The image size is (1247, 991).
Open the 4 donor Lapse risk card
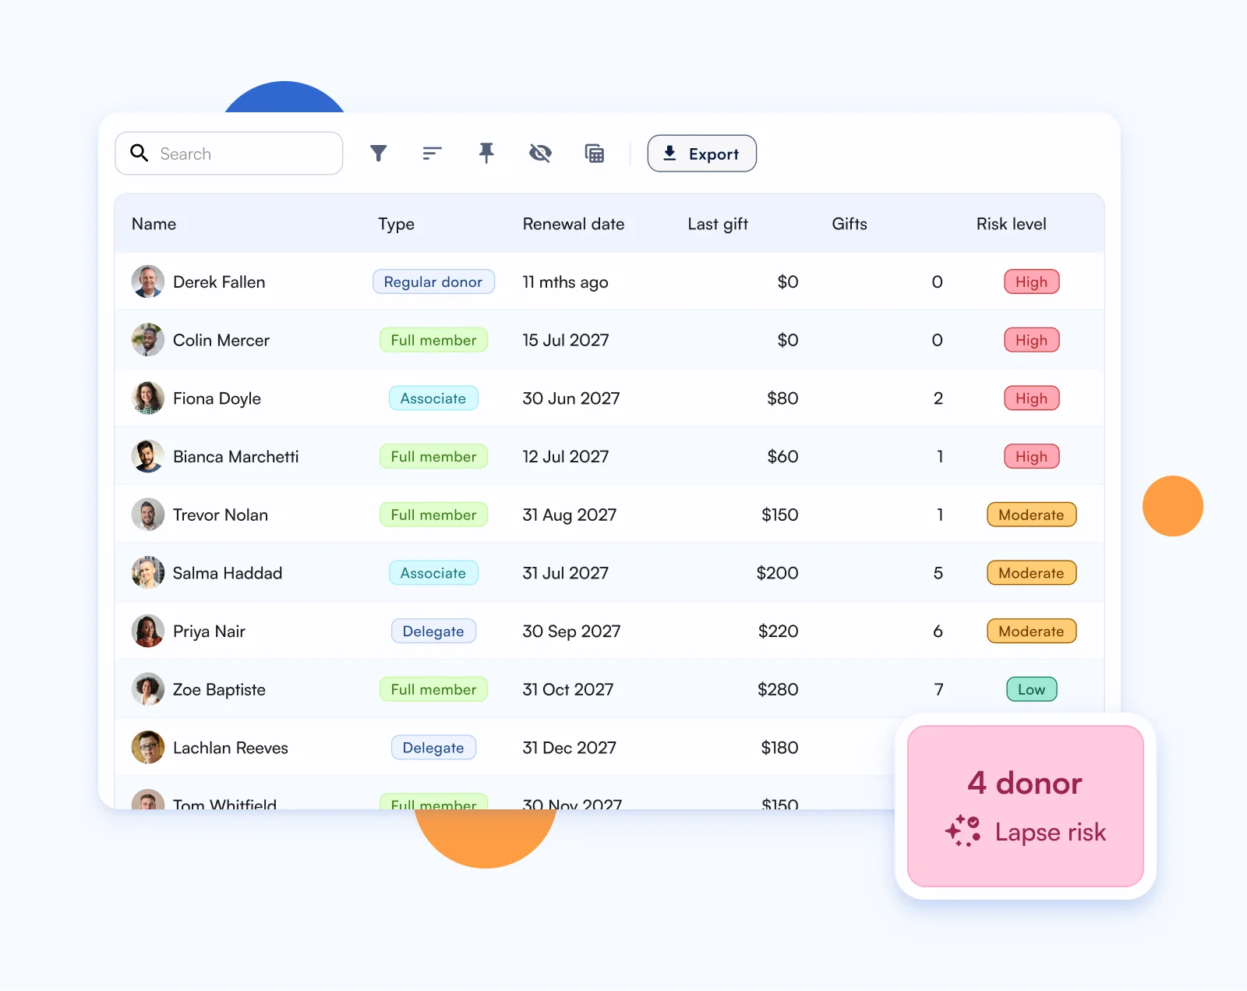1026,806
